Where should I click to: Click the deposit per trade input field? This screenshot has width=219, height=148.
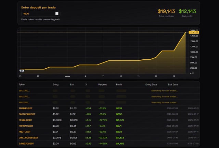38,14
